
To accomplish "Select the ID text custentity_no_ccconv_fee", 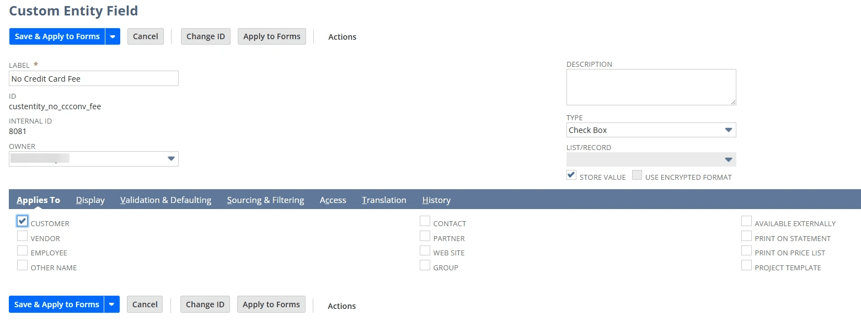I will [x=55, y=106].
